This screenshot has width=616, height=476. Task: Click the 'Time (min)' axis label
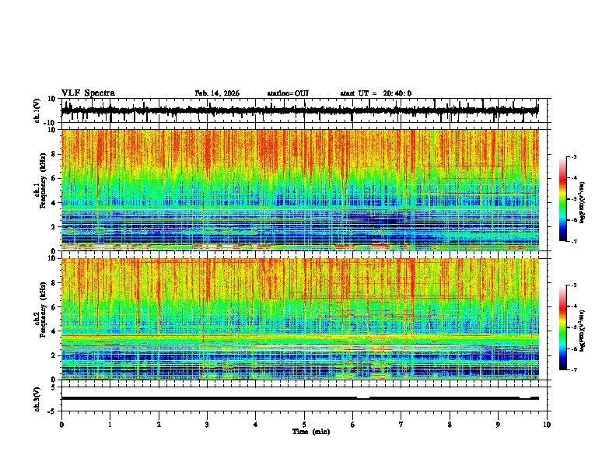(x=311, y=432)
